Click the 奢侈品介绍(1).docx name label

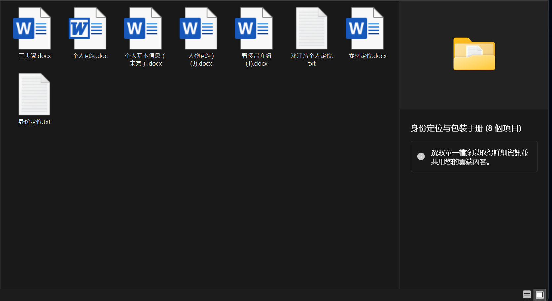pyautogui.click(x=256, y=60)
